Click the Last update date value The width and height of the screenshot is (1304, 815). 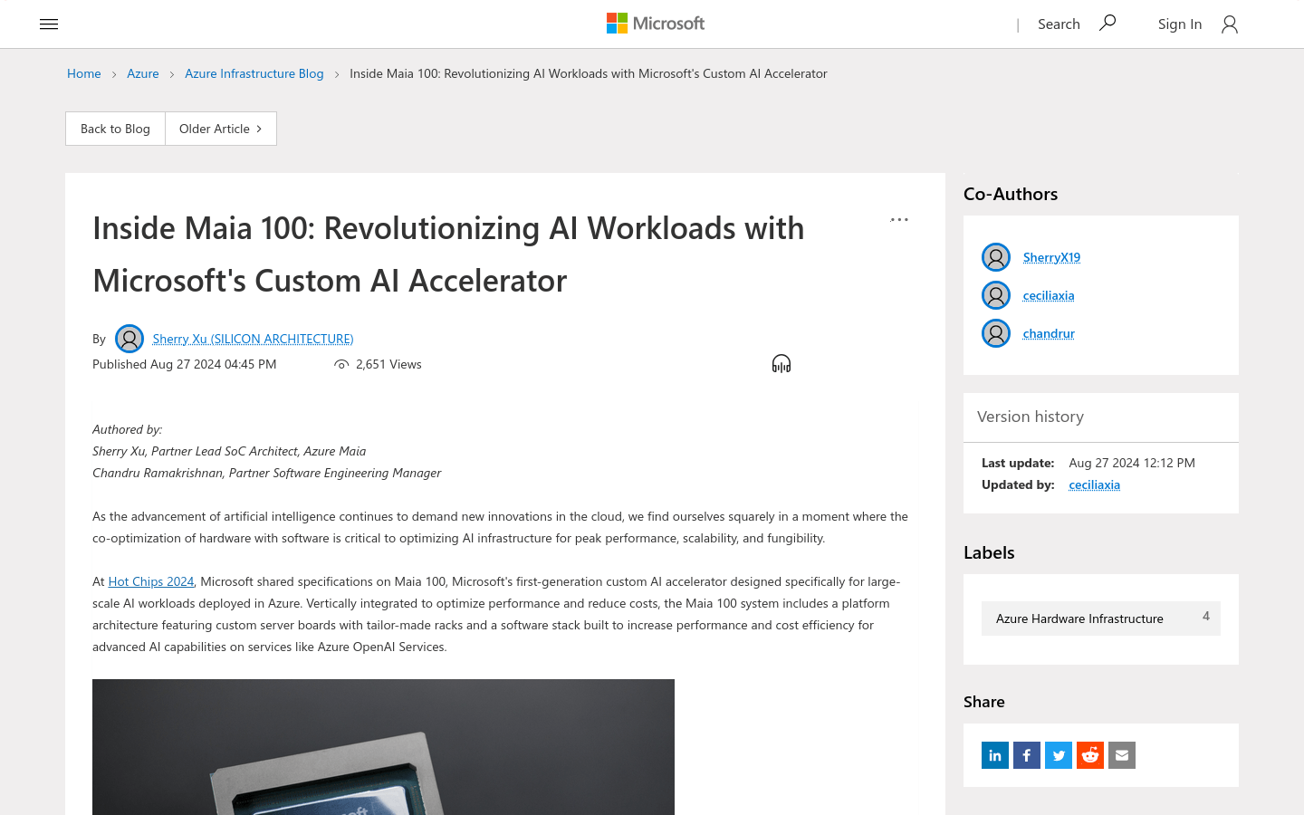coord(1132,463)
